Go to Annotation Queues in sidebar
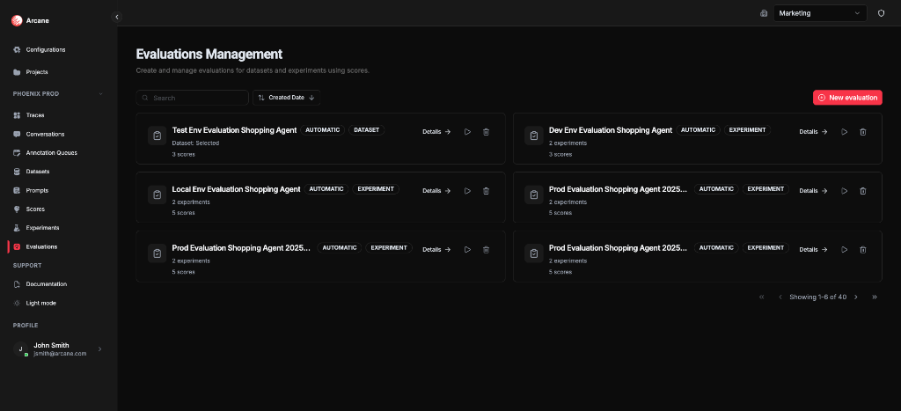 tap(51, 152)
